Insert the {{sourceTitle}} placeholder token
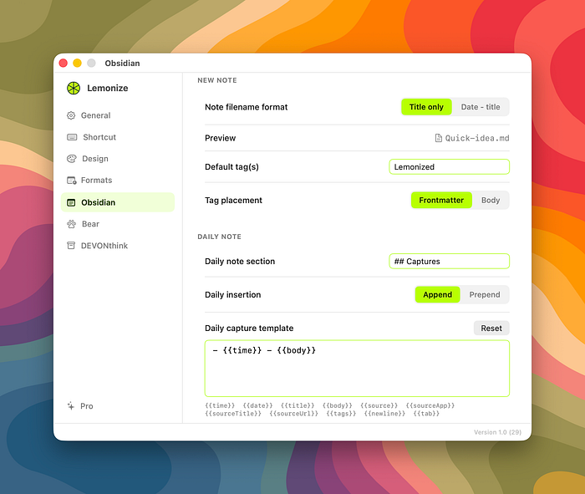 coord(233,414)
